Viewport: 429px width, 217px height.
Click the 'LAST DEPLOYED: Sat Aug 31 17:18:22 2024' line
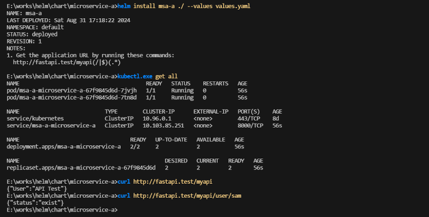click(x=69, y=20)
